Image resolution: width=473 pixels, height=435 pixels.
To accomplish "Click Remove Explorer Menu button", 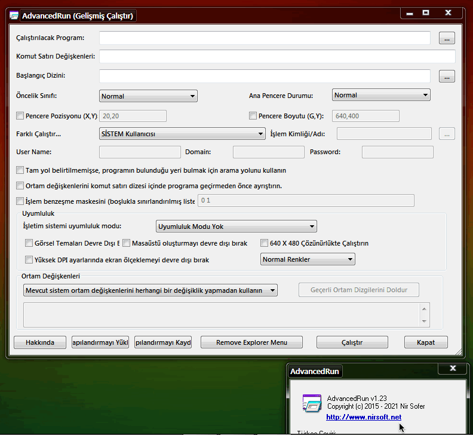I will 251,342.
